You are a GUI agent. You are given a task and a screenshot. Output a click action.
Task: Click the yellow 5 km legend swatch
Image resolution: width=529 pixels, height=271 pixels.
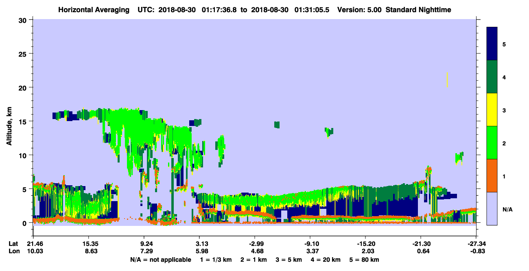click(x=492, y=110)
